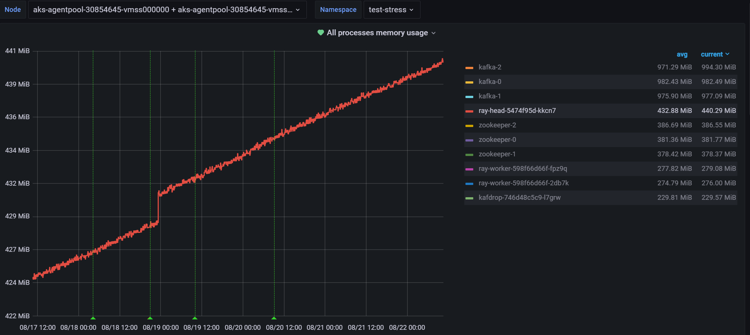Click the ray-worker 2db7k blue swatch
Image resolution: width=750 pixels, height=335 pixels.
pos(469,183)
